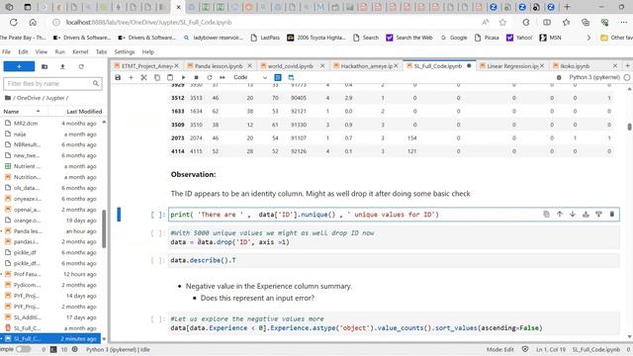Cut the selected cell using scissors icon

(x=143, y=77)
